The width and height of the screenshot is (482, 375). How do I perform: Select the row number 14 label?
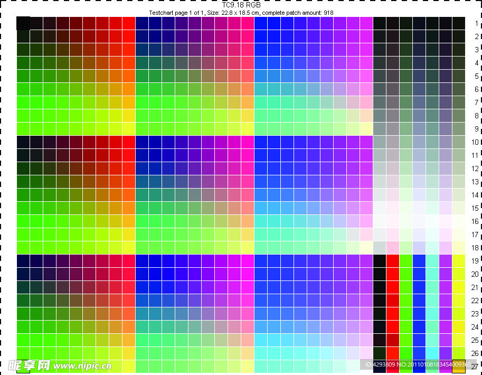(476, 195)
